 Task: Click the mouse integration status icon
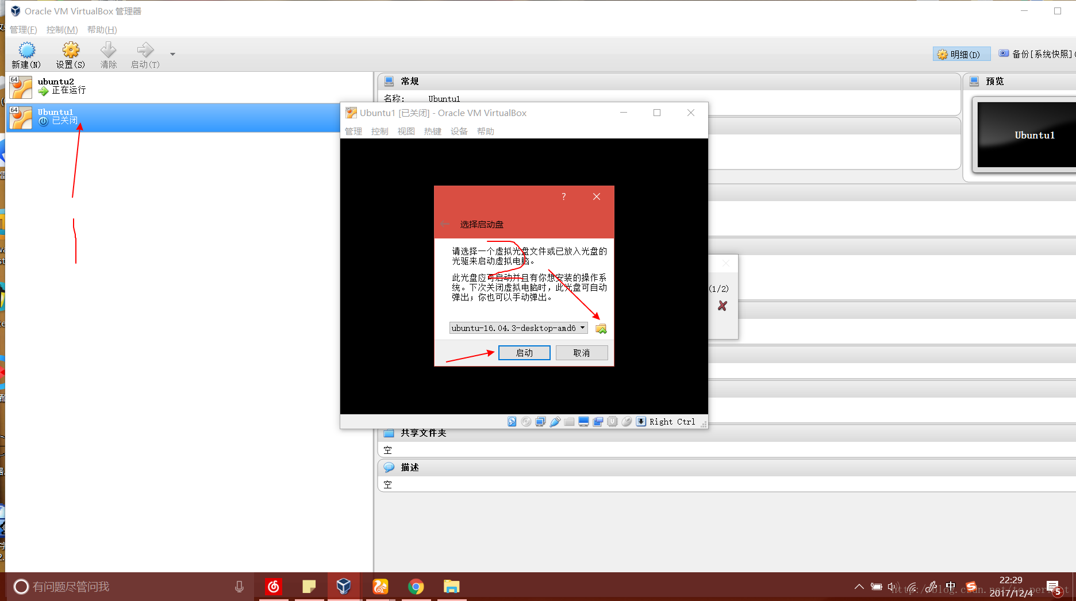[627, 422]
